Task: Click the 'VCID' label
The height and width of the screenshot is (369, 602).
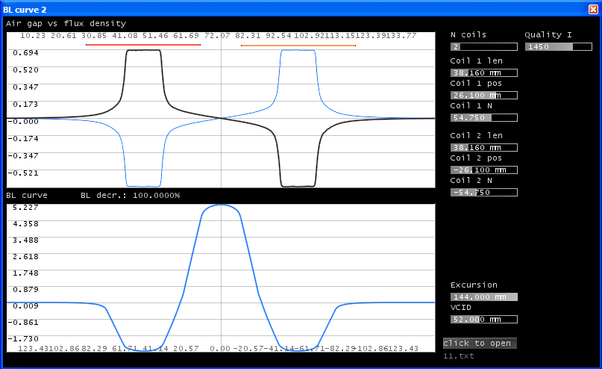Action: (461, 307)
